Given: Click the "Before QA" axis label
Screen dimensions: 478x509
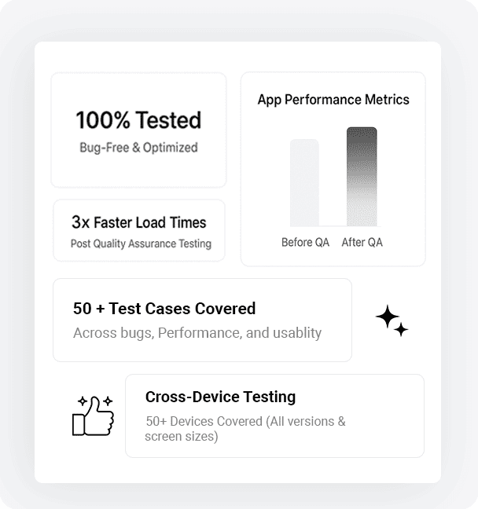Looking at the screenshot, I should tap(305, 242).
